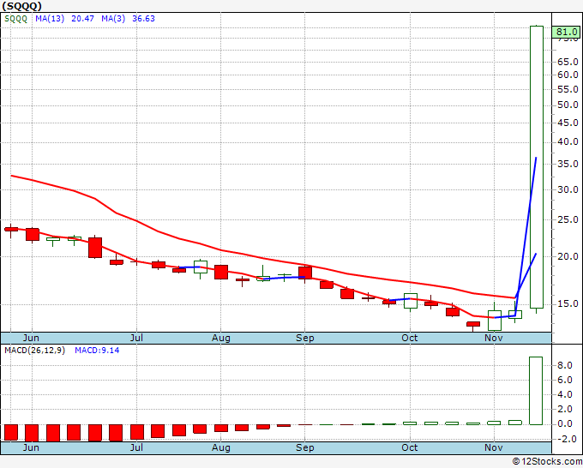Select the 25.0 price axis label

click(x=568, y=219)
